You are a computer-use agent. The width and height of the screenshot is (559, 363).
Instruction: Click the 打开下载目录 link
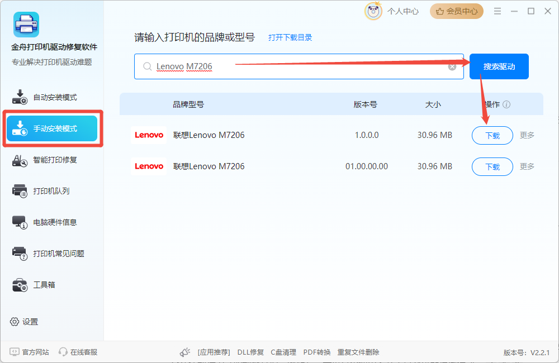tap(290, 37)
